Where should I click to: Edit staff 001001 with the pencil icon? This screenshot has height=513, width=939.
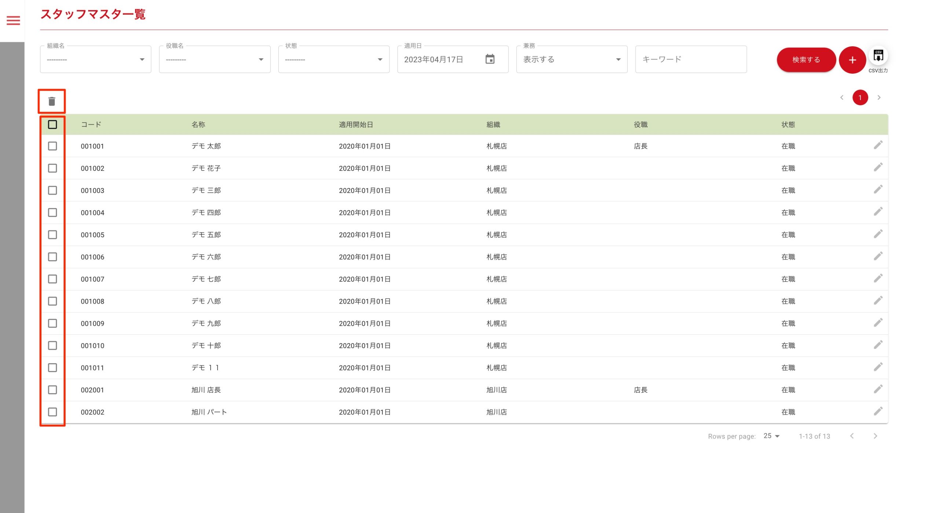pyautogui.click(x=878, y=145)
